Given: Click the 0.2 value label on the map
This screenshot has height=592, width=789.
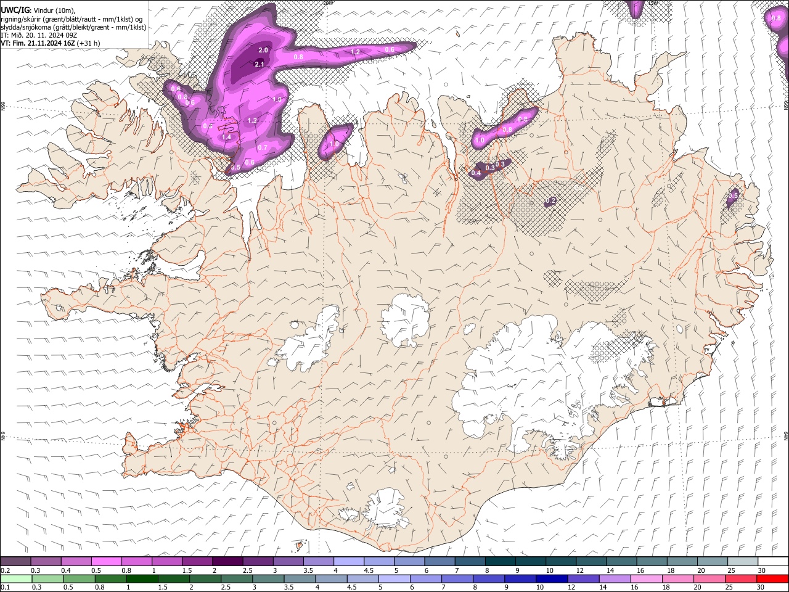Looking at the screenshot, I should click(551, 200).
